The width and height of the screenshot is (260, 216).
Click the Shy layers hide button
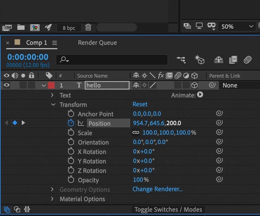point(218,60)
